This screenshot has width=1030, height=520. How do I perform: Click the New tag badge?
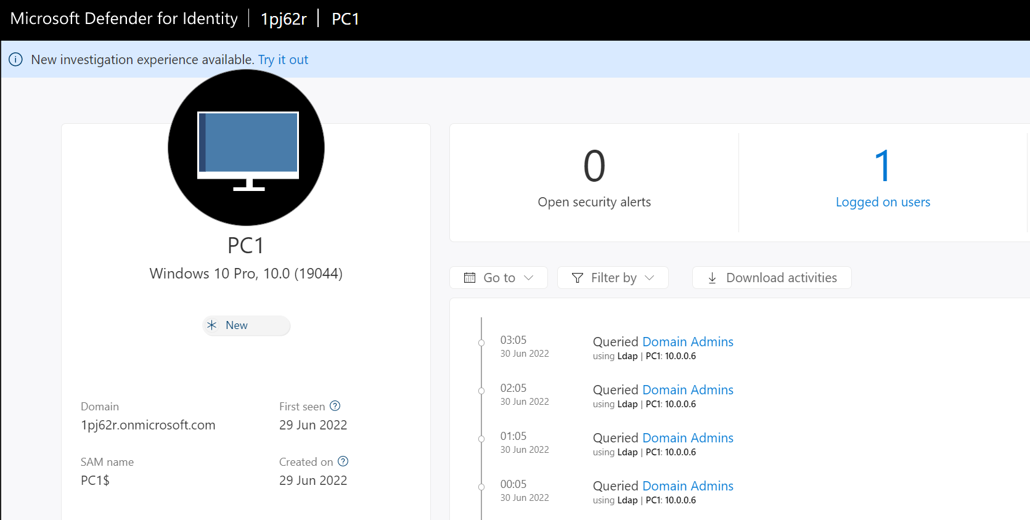click(x=247, y=325)
